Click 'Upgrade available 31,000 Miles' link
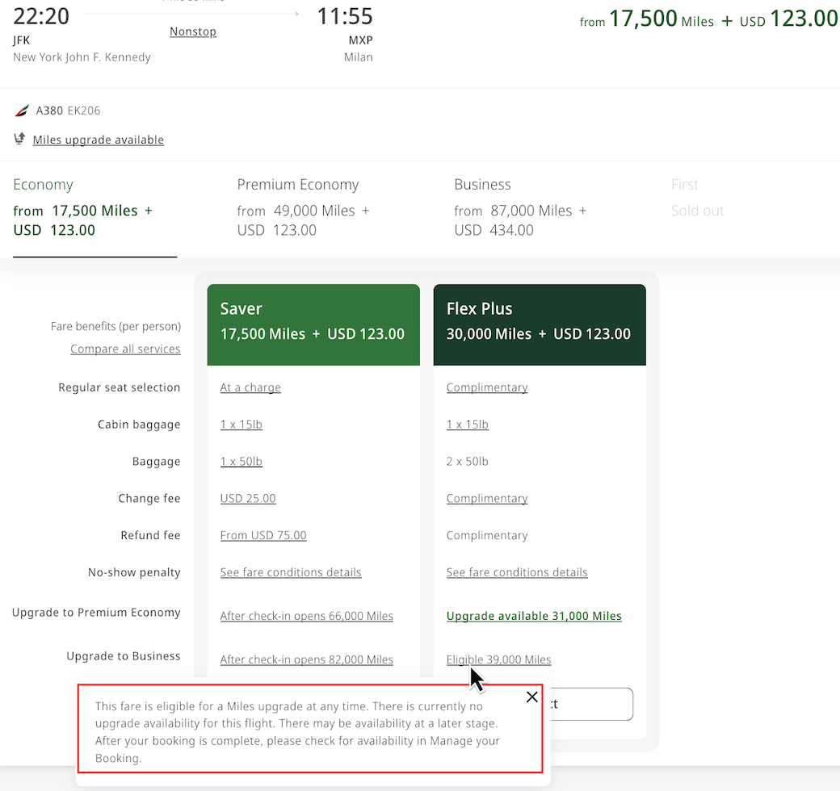The image size is (840, 791). [534, 616]
